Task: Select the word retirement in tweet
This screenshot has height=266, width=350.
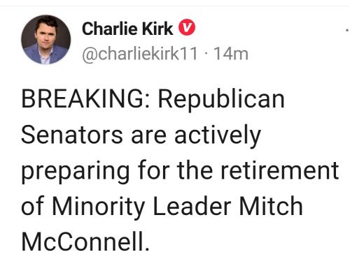Action: (279, 170)
